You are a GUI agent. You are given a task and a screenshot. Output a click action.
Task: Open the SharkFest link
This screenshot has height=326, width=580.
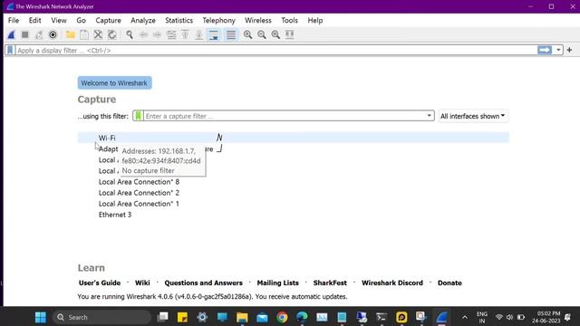(330, 283)
